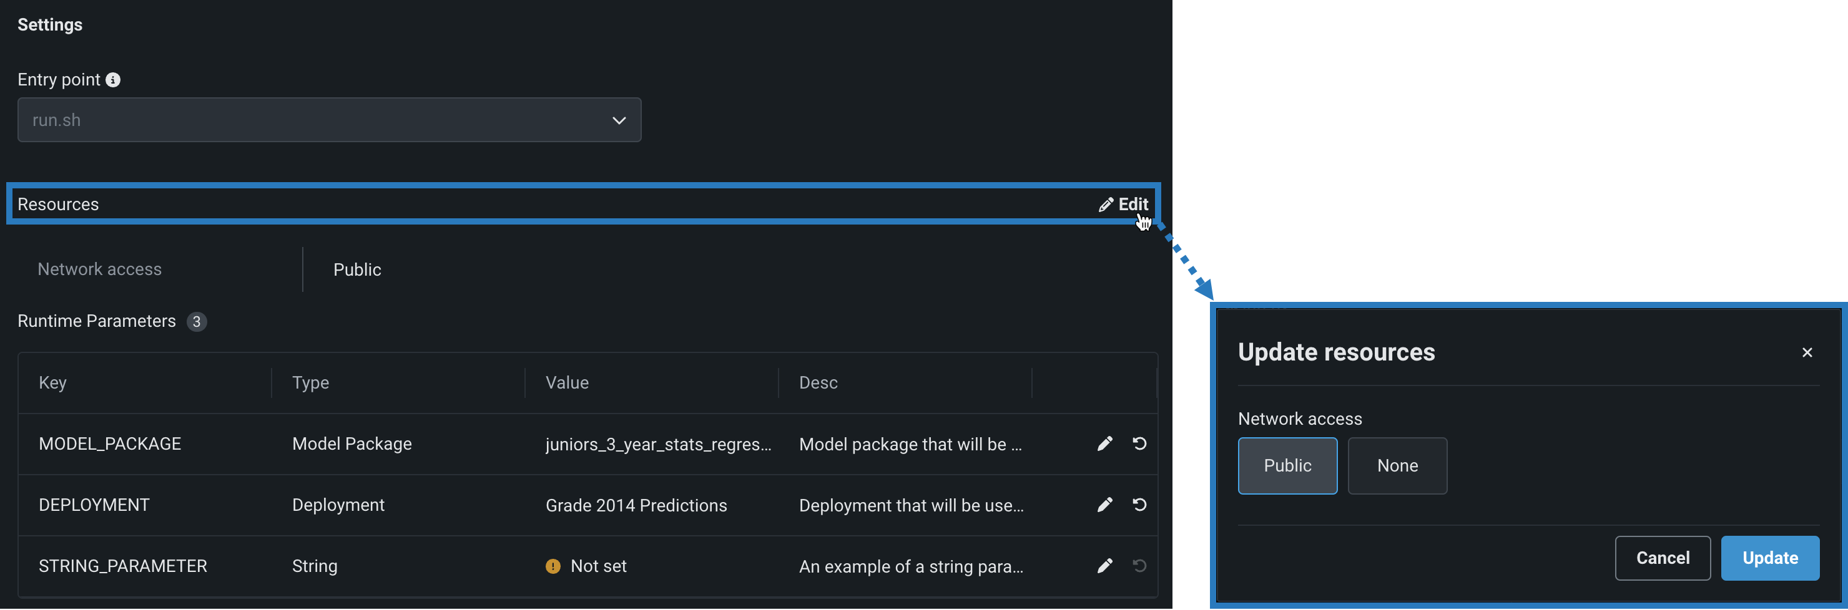Image resolution: width=1848 pixels, height=610 pixels.
Task: Click the Not set warning icon
Action: [553, 566]
